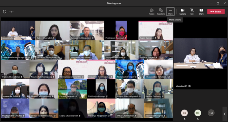
Task: Click the mic icon on Supavadee Balee's tile
Action: (19, 97)
